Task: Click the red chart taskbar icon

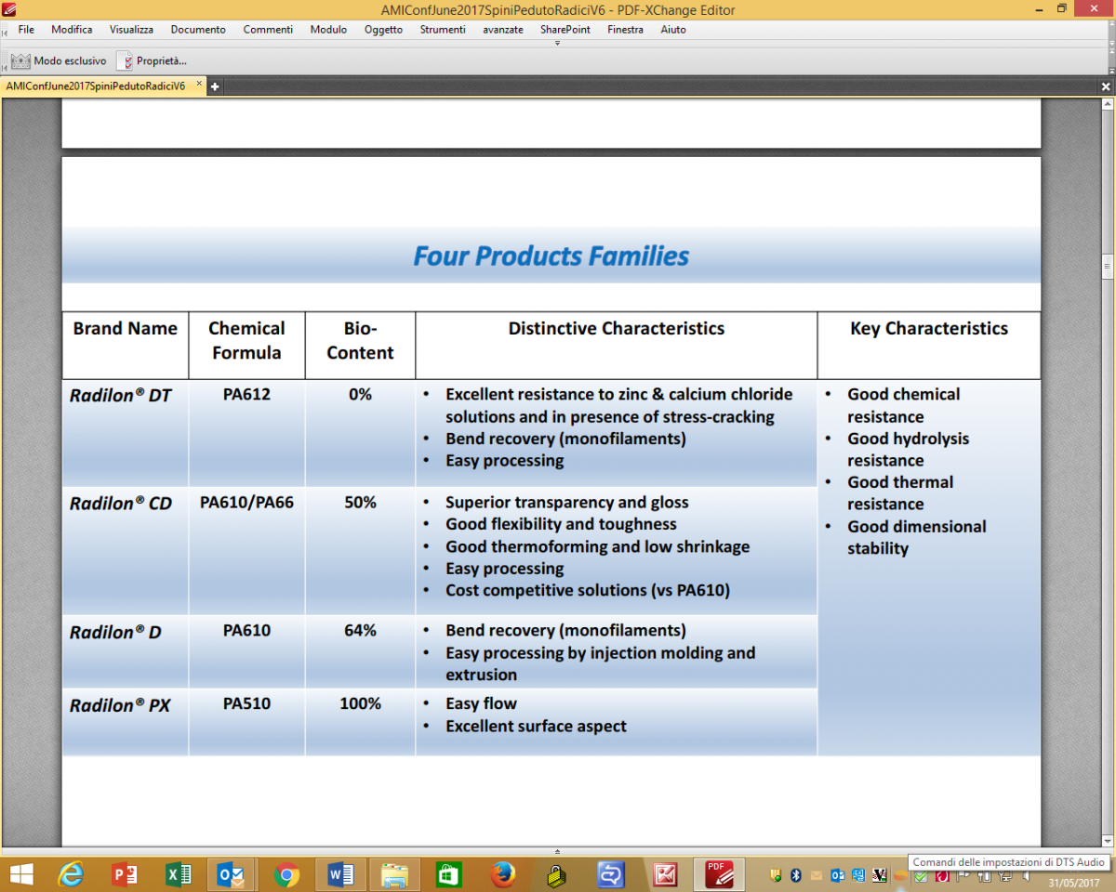Action: click(666, 874)
